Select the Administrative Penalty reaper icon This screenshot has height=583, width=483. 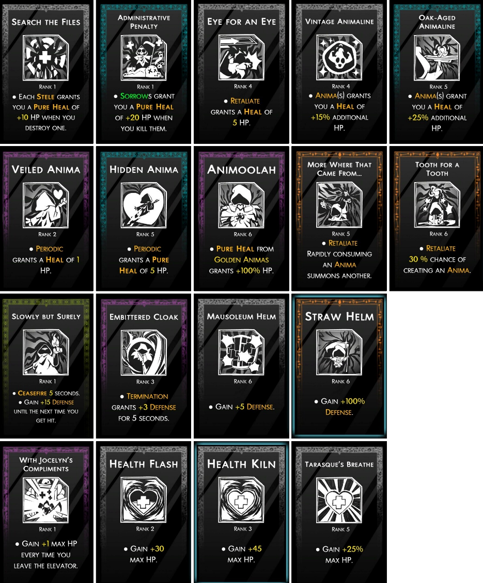[144, 58]
